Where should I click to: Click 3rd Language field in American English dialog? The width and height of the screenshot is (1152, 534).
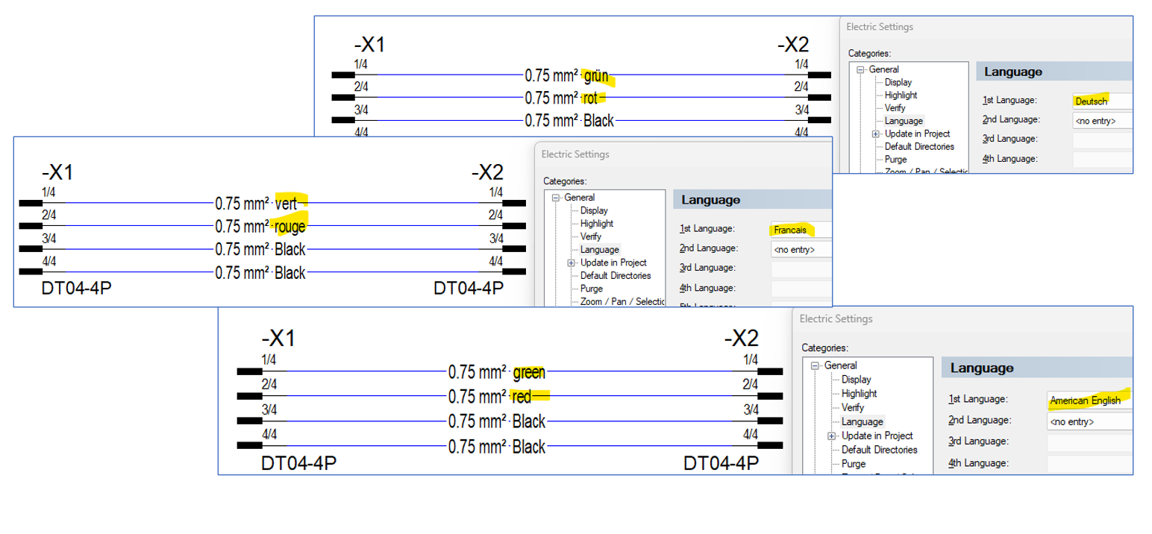1088,443
